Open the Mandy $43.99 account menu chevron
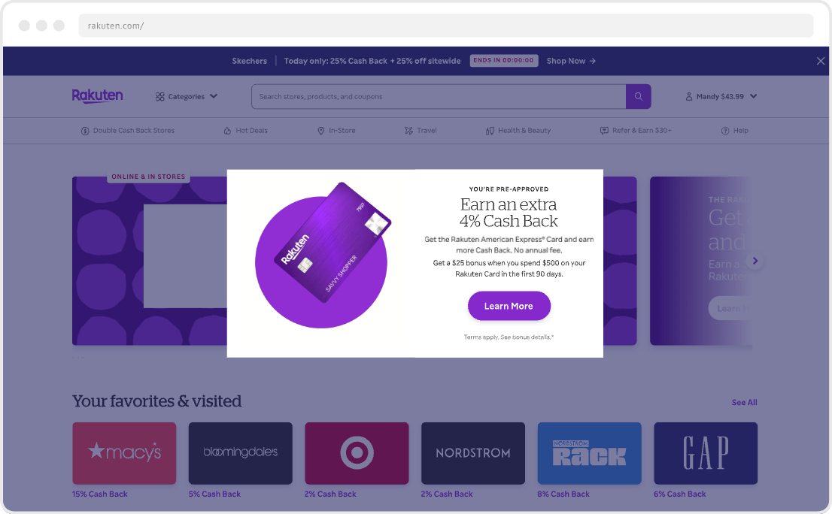 (754, 96)
